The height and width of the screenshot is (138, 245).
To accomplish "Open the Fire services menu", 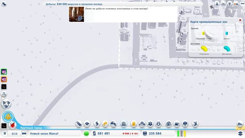I will (x=142, y=124).
